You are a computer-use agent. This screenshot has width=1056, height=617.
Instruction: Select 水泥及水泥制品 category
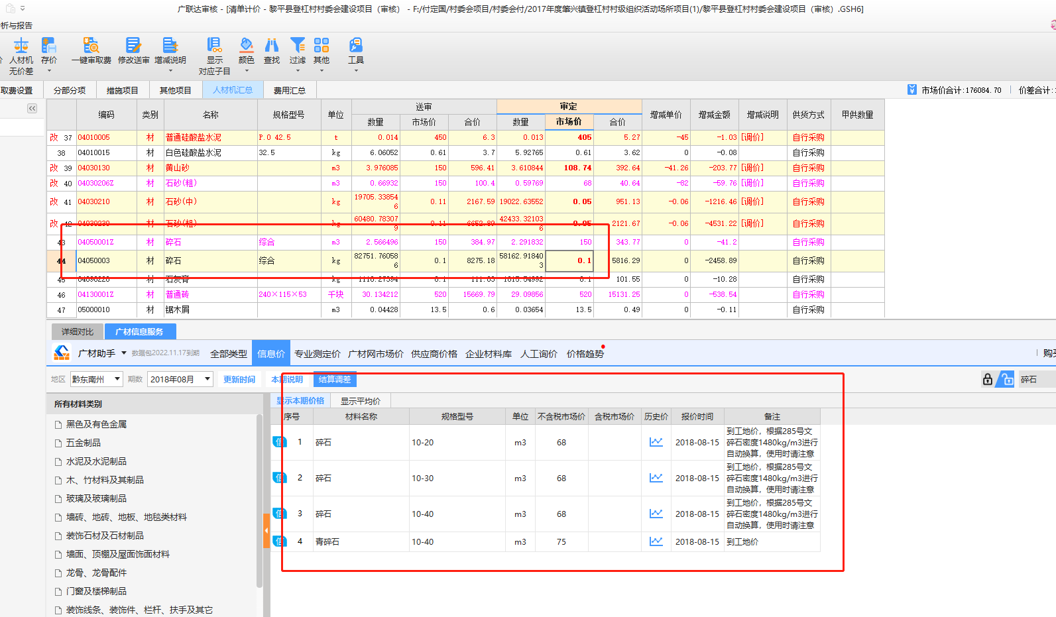click(x=96, y=461)
